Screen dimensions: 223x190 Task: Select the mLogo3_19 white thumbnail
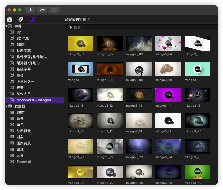click(x=168, y=121)
